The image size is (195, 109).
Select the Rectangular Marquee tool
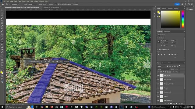pos(2,13)
